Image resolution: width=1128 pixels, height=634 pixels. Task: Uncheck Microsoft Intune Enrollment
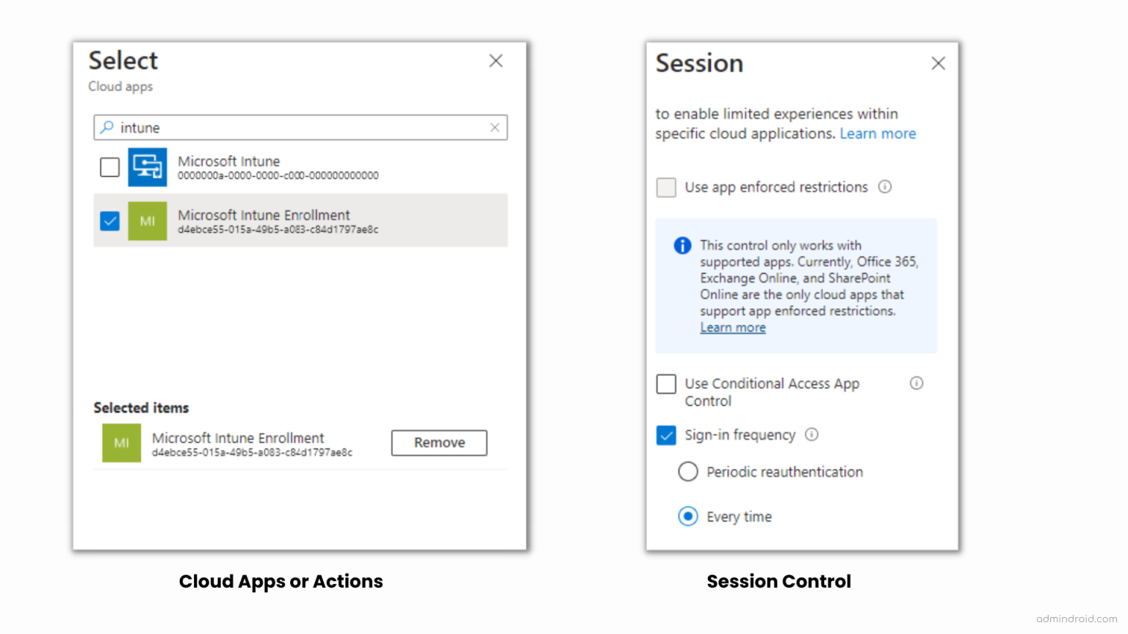pyautogui.click(x=109, y=221)
